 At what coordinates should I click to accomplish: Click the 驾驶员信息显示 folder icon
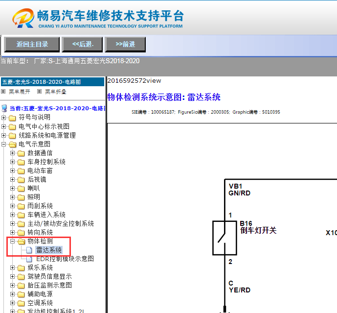(x=21, y=277)
